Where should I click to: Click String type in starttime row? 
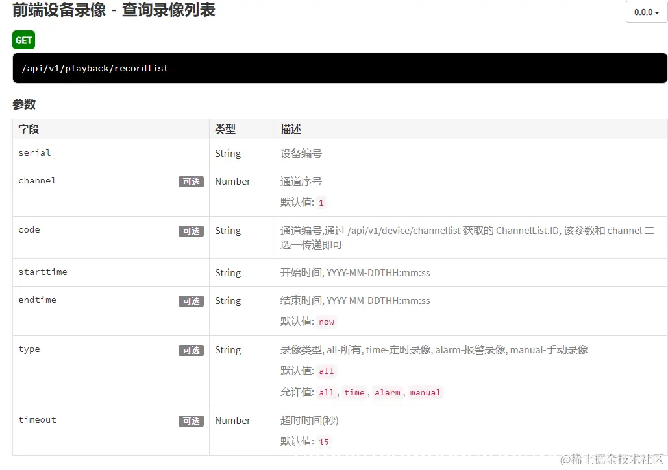pyautogui.click(x=228, y=273)
